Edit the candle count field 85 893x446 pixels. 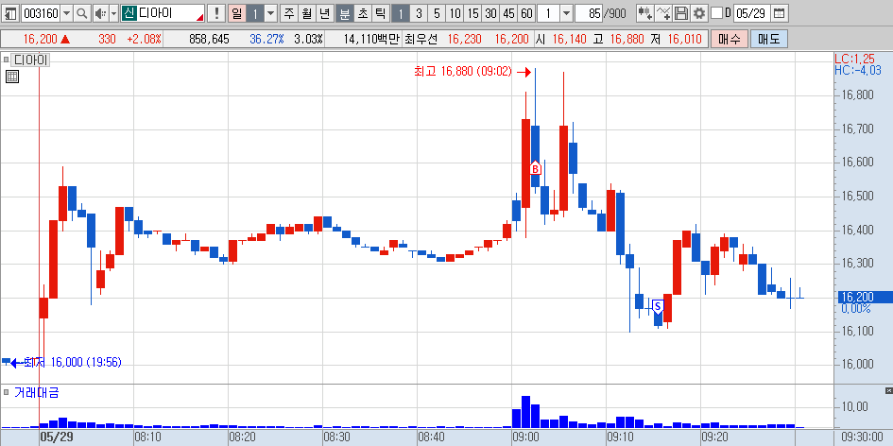click(x=590, y=13)
